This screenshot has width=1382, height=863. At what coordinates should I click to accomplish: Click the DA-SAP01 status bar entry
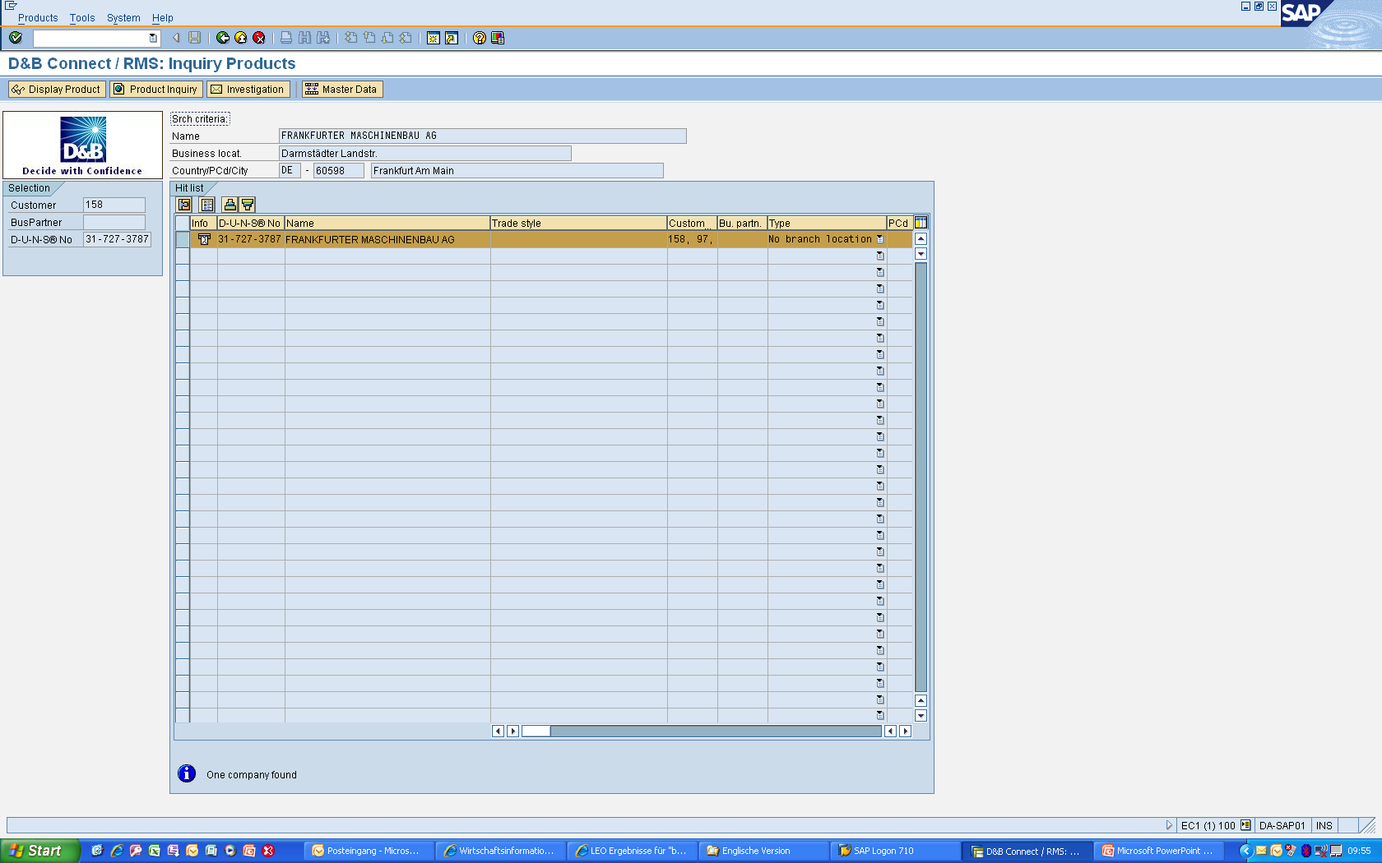tap(1282, 825)
